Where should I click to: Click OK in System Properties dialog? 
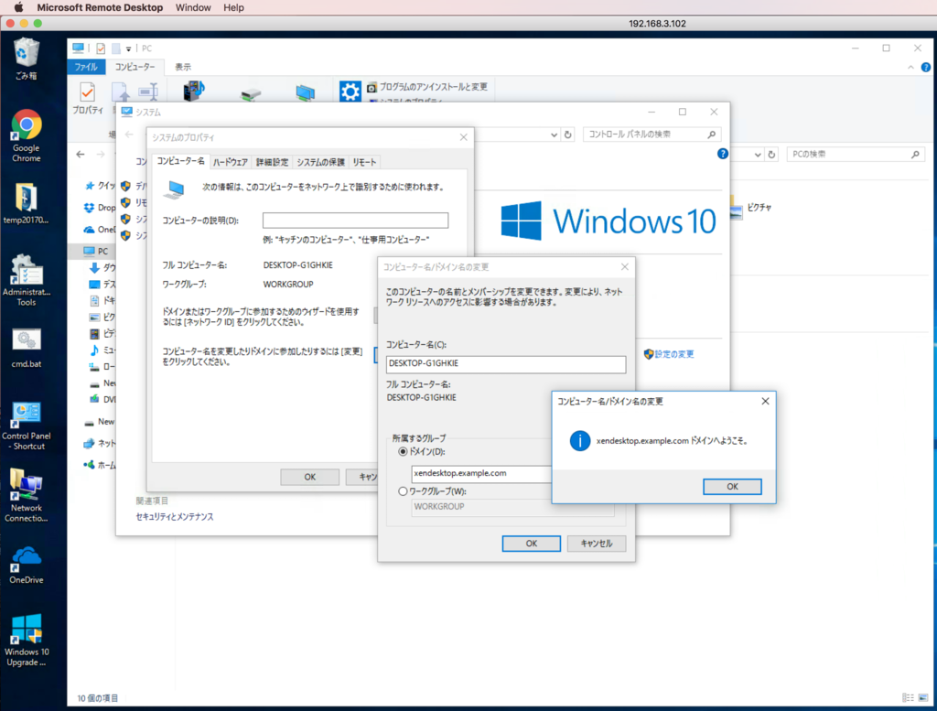309,477
